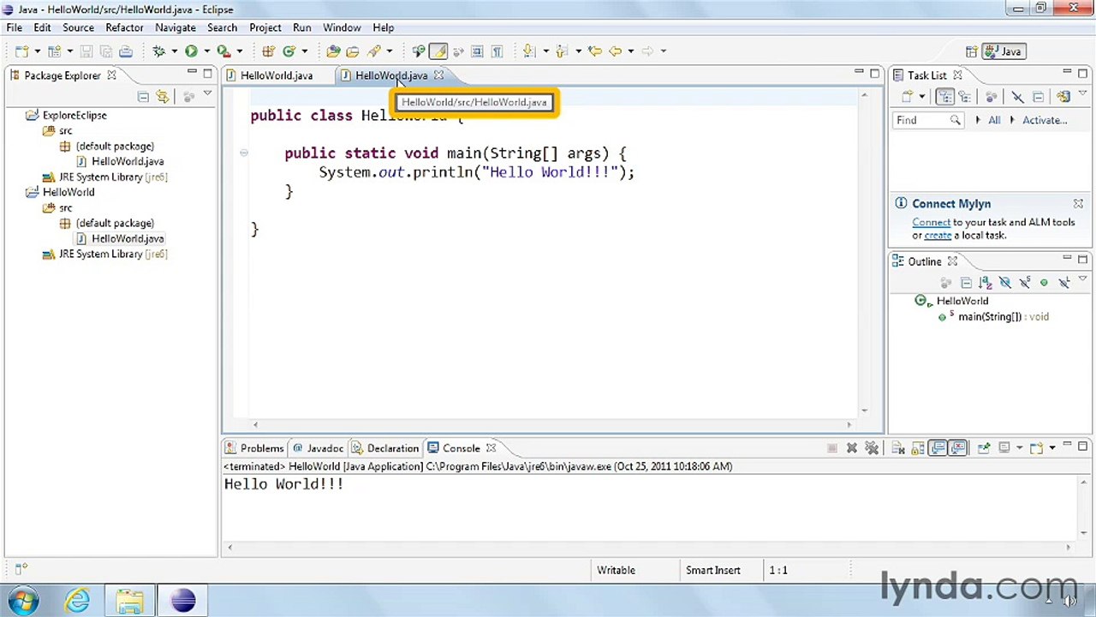Select the ExploreEclipse project
Image resolution: width=1096 pixels, height=617 pixels.
point(74,115)
